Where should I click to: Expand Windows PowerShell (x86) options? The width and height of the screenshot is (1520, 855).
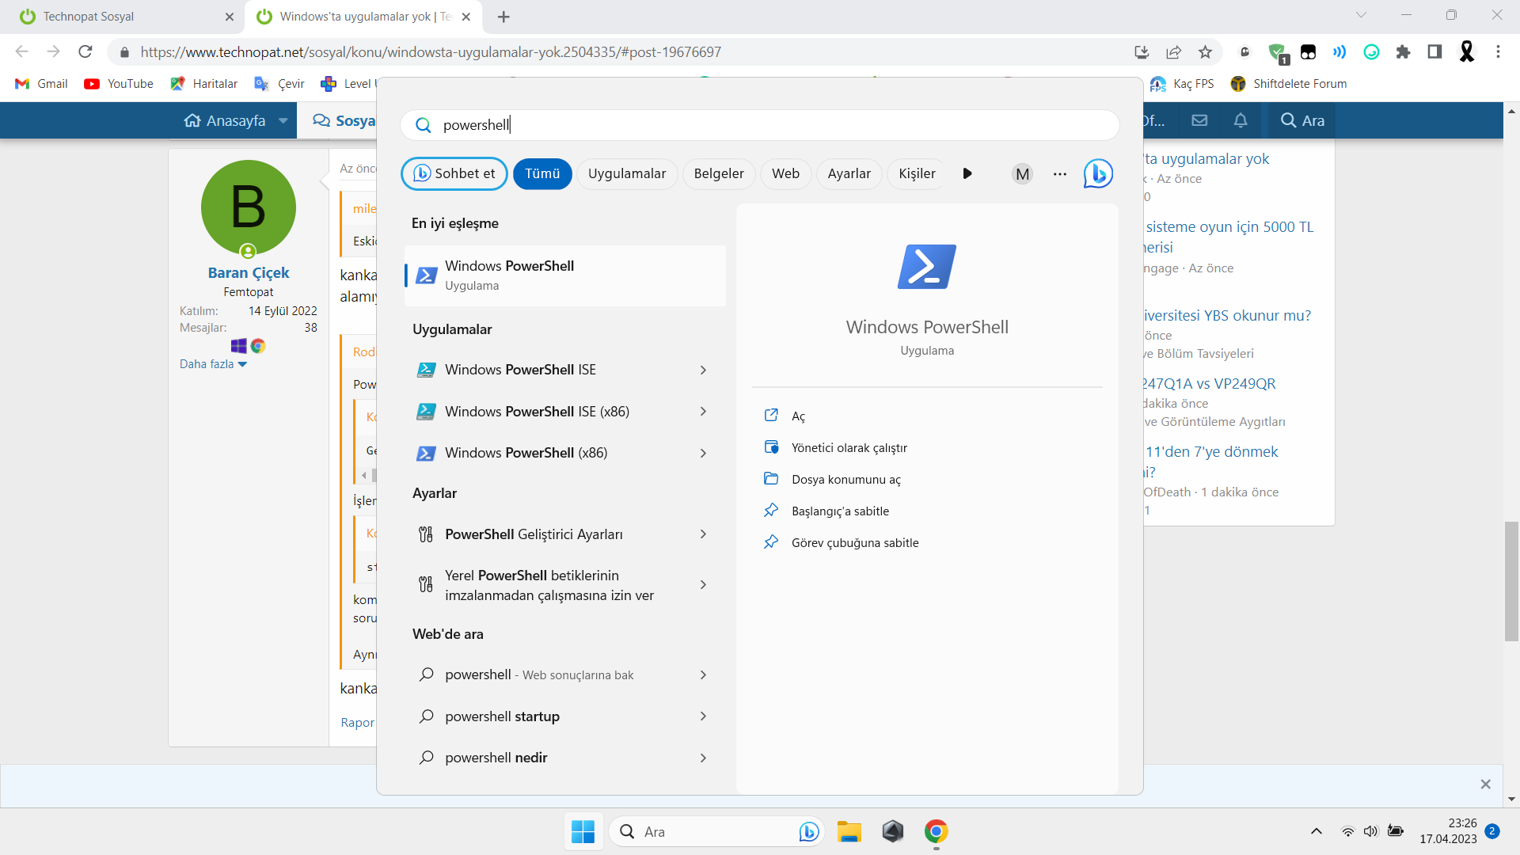click(x=703, y=453)
